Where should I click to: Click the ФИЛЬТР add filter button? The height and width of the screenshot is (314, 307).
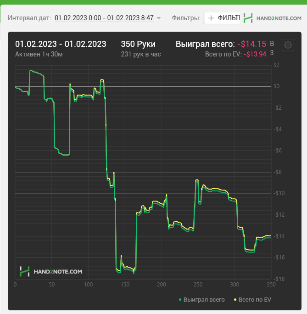coord(222,18)
